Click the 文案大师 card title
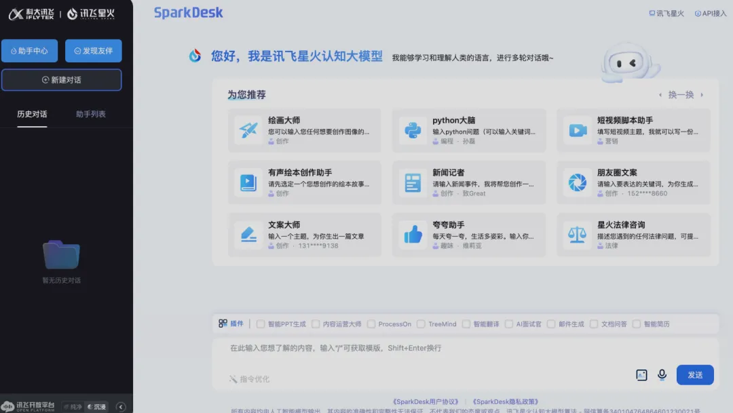This screenshot has width=733, height=413. 284,224
